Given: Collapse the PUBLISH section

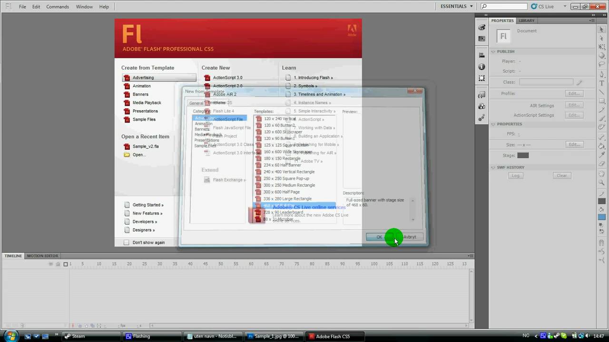Looking at the screenshot, I should tap(493, 51).
